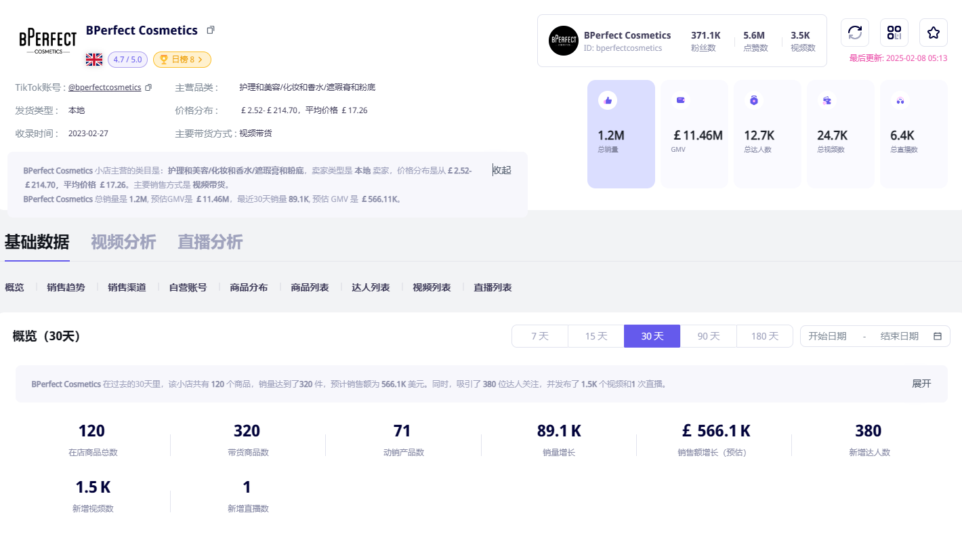This screenshot has height=534, width=962.
Task: Open the 日榜 8 ranking badge
Action: 182,60
